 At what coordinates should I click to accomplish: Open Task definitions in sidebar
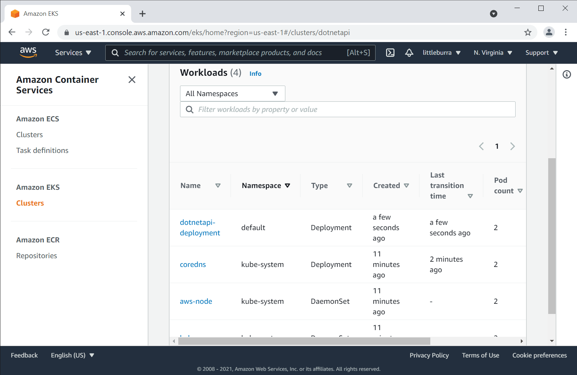(42, 150)
